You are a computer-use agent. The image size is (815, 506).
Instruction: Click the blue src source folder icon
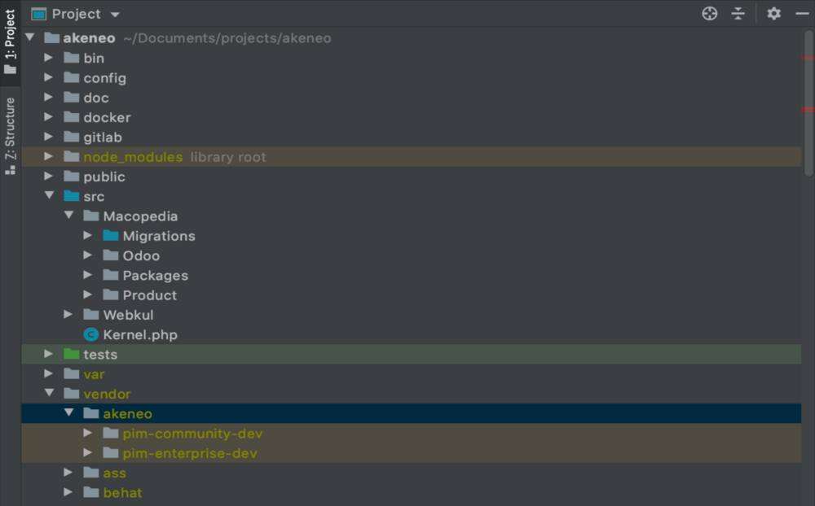[x=72, y=197]
